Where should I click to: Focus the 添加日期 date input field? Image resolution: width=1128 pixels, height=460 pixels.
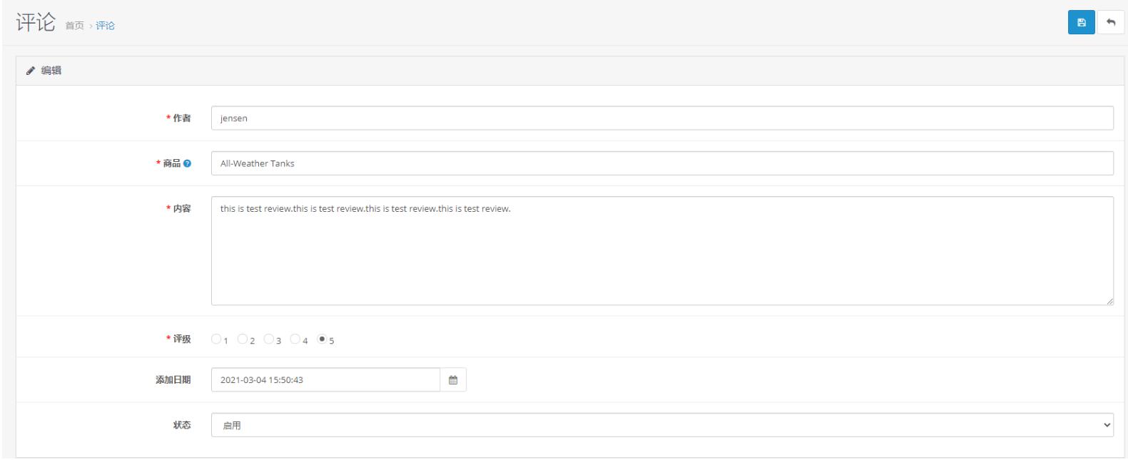(x=325, y=380)
